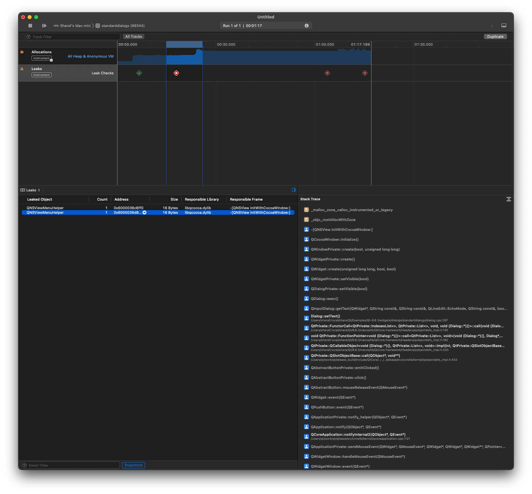Toggle the stack trace collapse icon
This screenshot has height=494, width=532.
509,199
